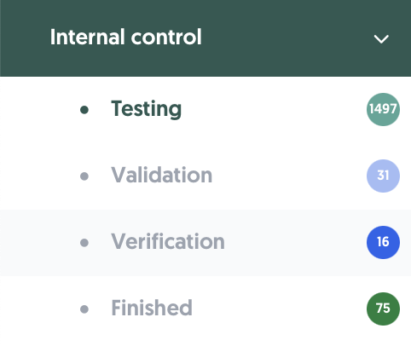Collapse Internal control using the chevron arrow
This screenshot has width=411, height=346.
[x=381, y=39]
